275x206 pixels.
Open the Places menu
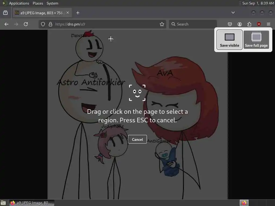pyautogui.click(x=38, y=3)
